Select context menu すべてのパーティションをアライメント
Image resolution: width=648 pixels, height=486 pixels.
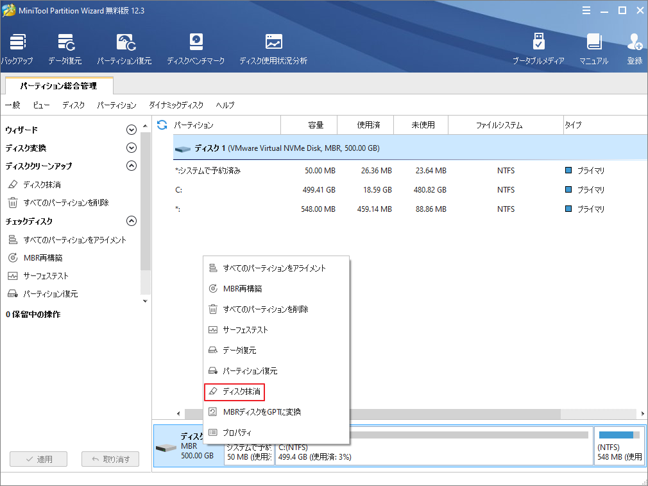coord(276,268)
